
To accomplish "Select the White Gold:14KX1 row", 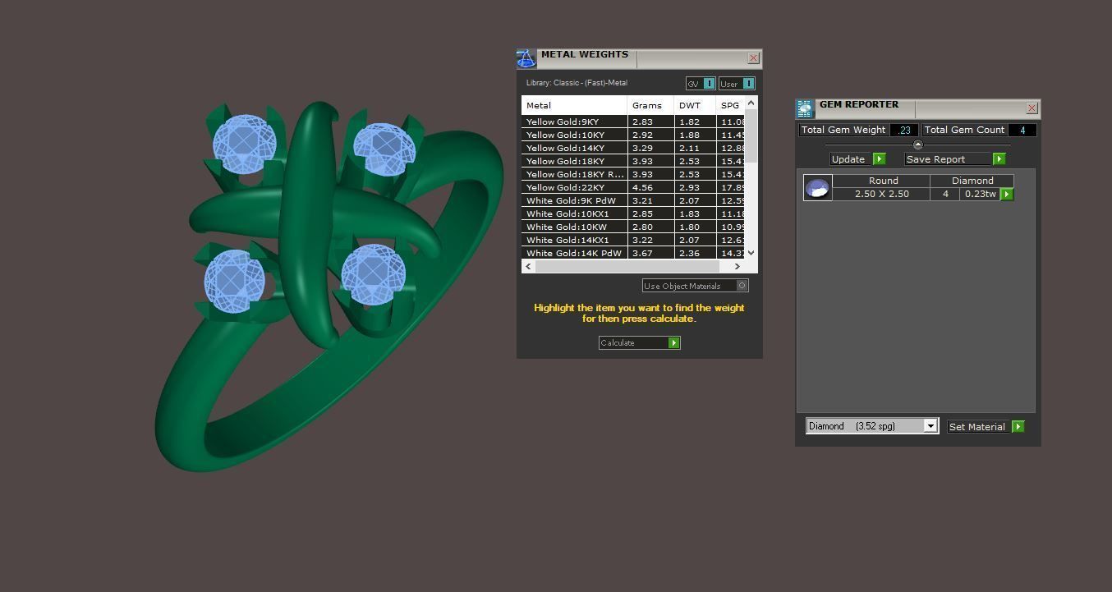I will 632,240.
